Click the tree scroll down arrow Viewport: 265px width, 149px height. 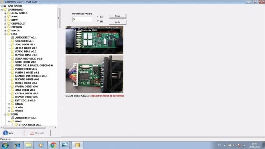point(59,124)
